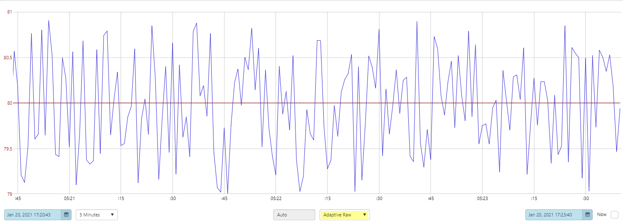Open calendar picker for end date

[587, 215]
